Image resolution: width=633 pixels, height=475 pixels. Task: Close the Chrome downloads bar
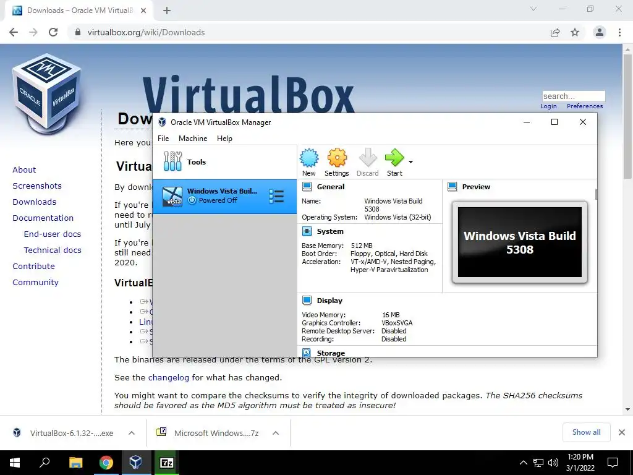coord(622,432)
